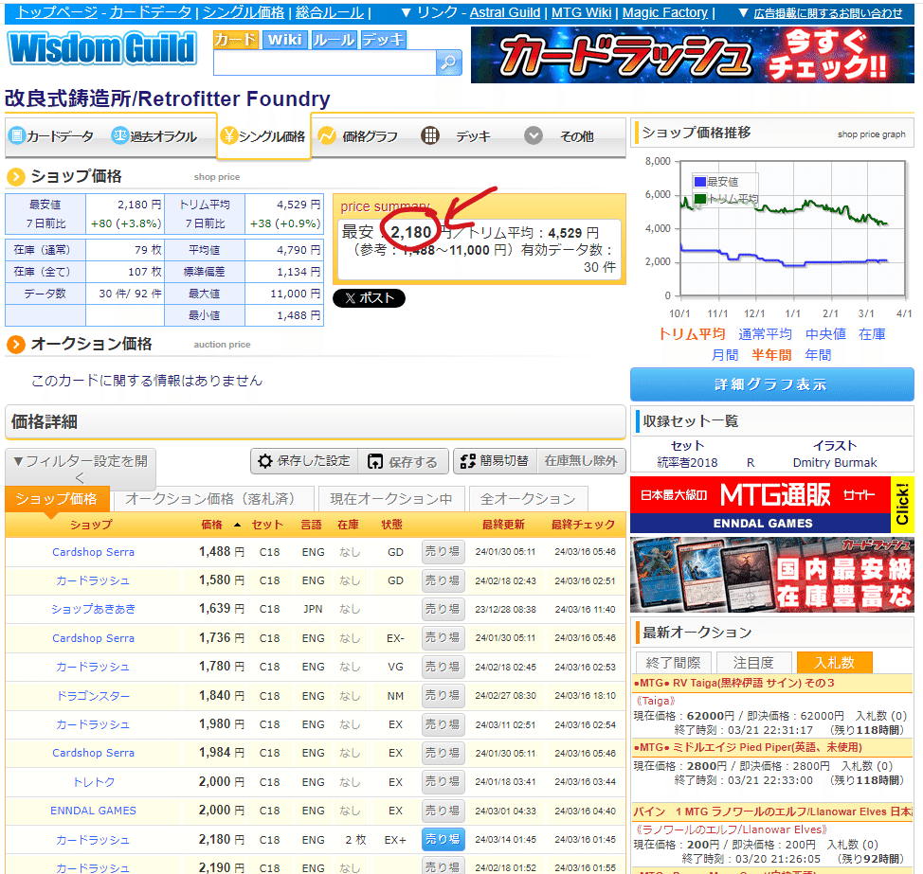Sort table by ショップ column header
Screen dimensions: 923x874
91,525
